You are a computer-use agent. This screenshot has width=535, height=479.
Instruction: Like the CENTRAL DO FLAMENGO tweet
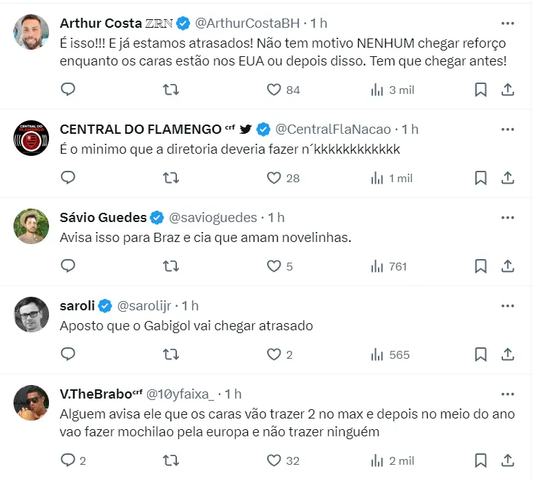coord(274,178)
